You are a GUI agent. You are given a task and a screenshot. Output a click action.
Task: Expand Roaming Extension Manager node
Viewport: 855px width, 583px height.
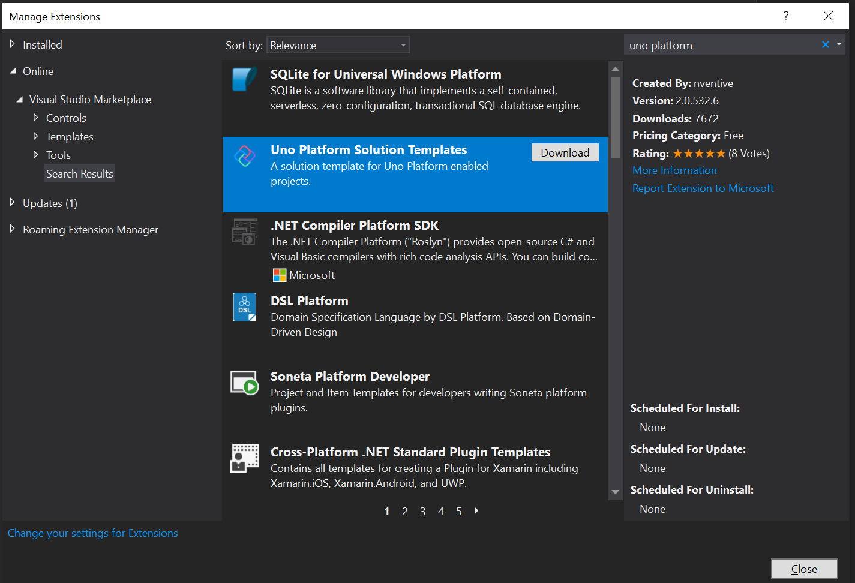pyautogui.click(x=12, y=229)
